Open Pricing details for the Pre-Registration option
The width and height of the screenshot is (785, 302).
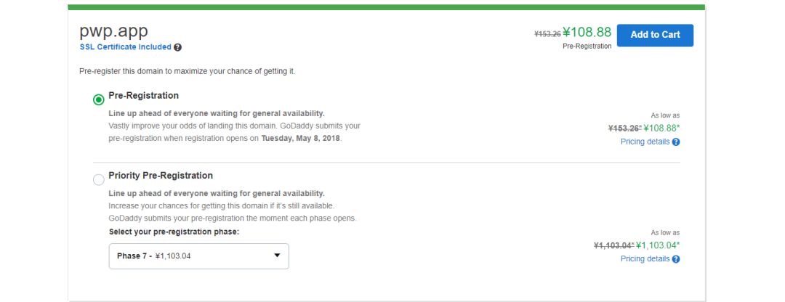pyautogui.click(x=645, y=142)
